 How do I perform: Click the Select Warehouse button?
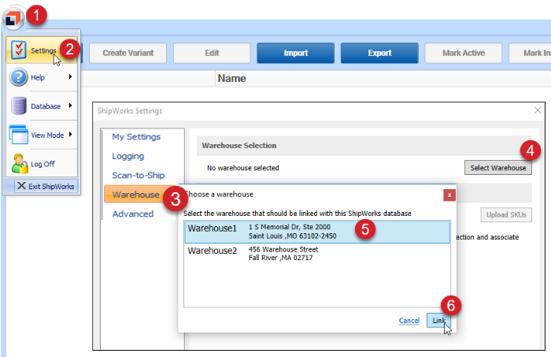[498, 168]
